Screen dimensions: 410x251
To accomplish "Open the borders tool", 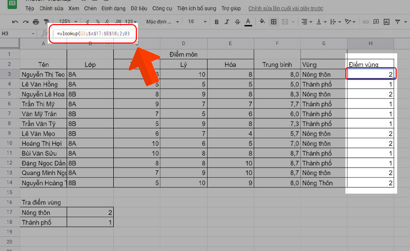I will (274, 22).
